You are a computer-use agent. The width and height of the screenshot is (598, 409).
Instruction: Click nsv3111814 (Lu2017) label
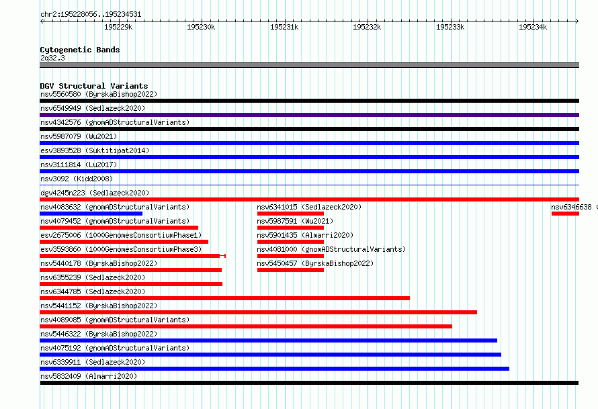(79, 165)
